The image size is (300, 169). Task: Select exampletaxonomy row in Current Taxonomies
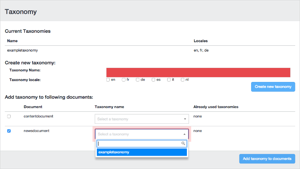click(150, 50)
